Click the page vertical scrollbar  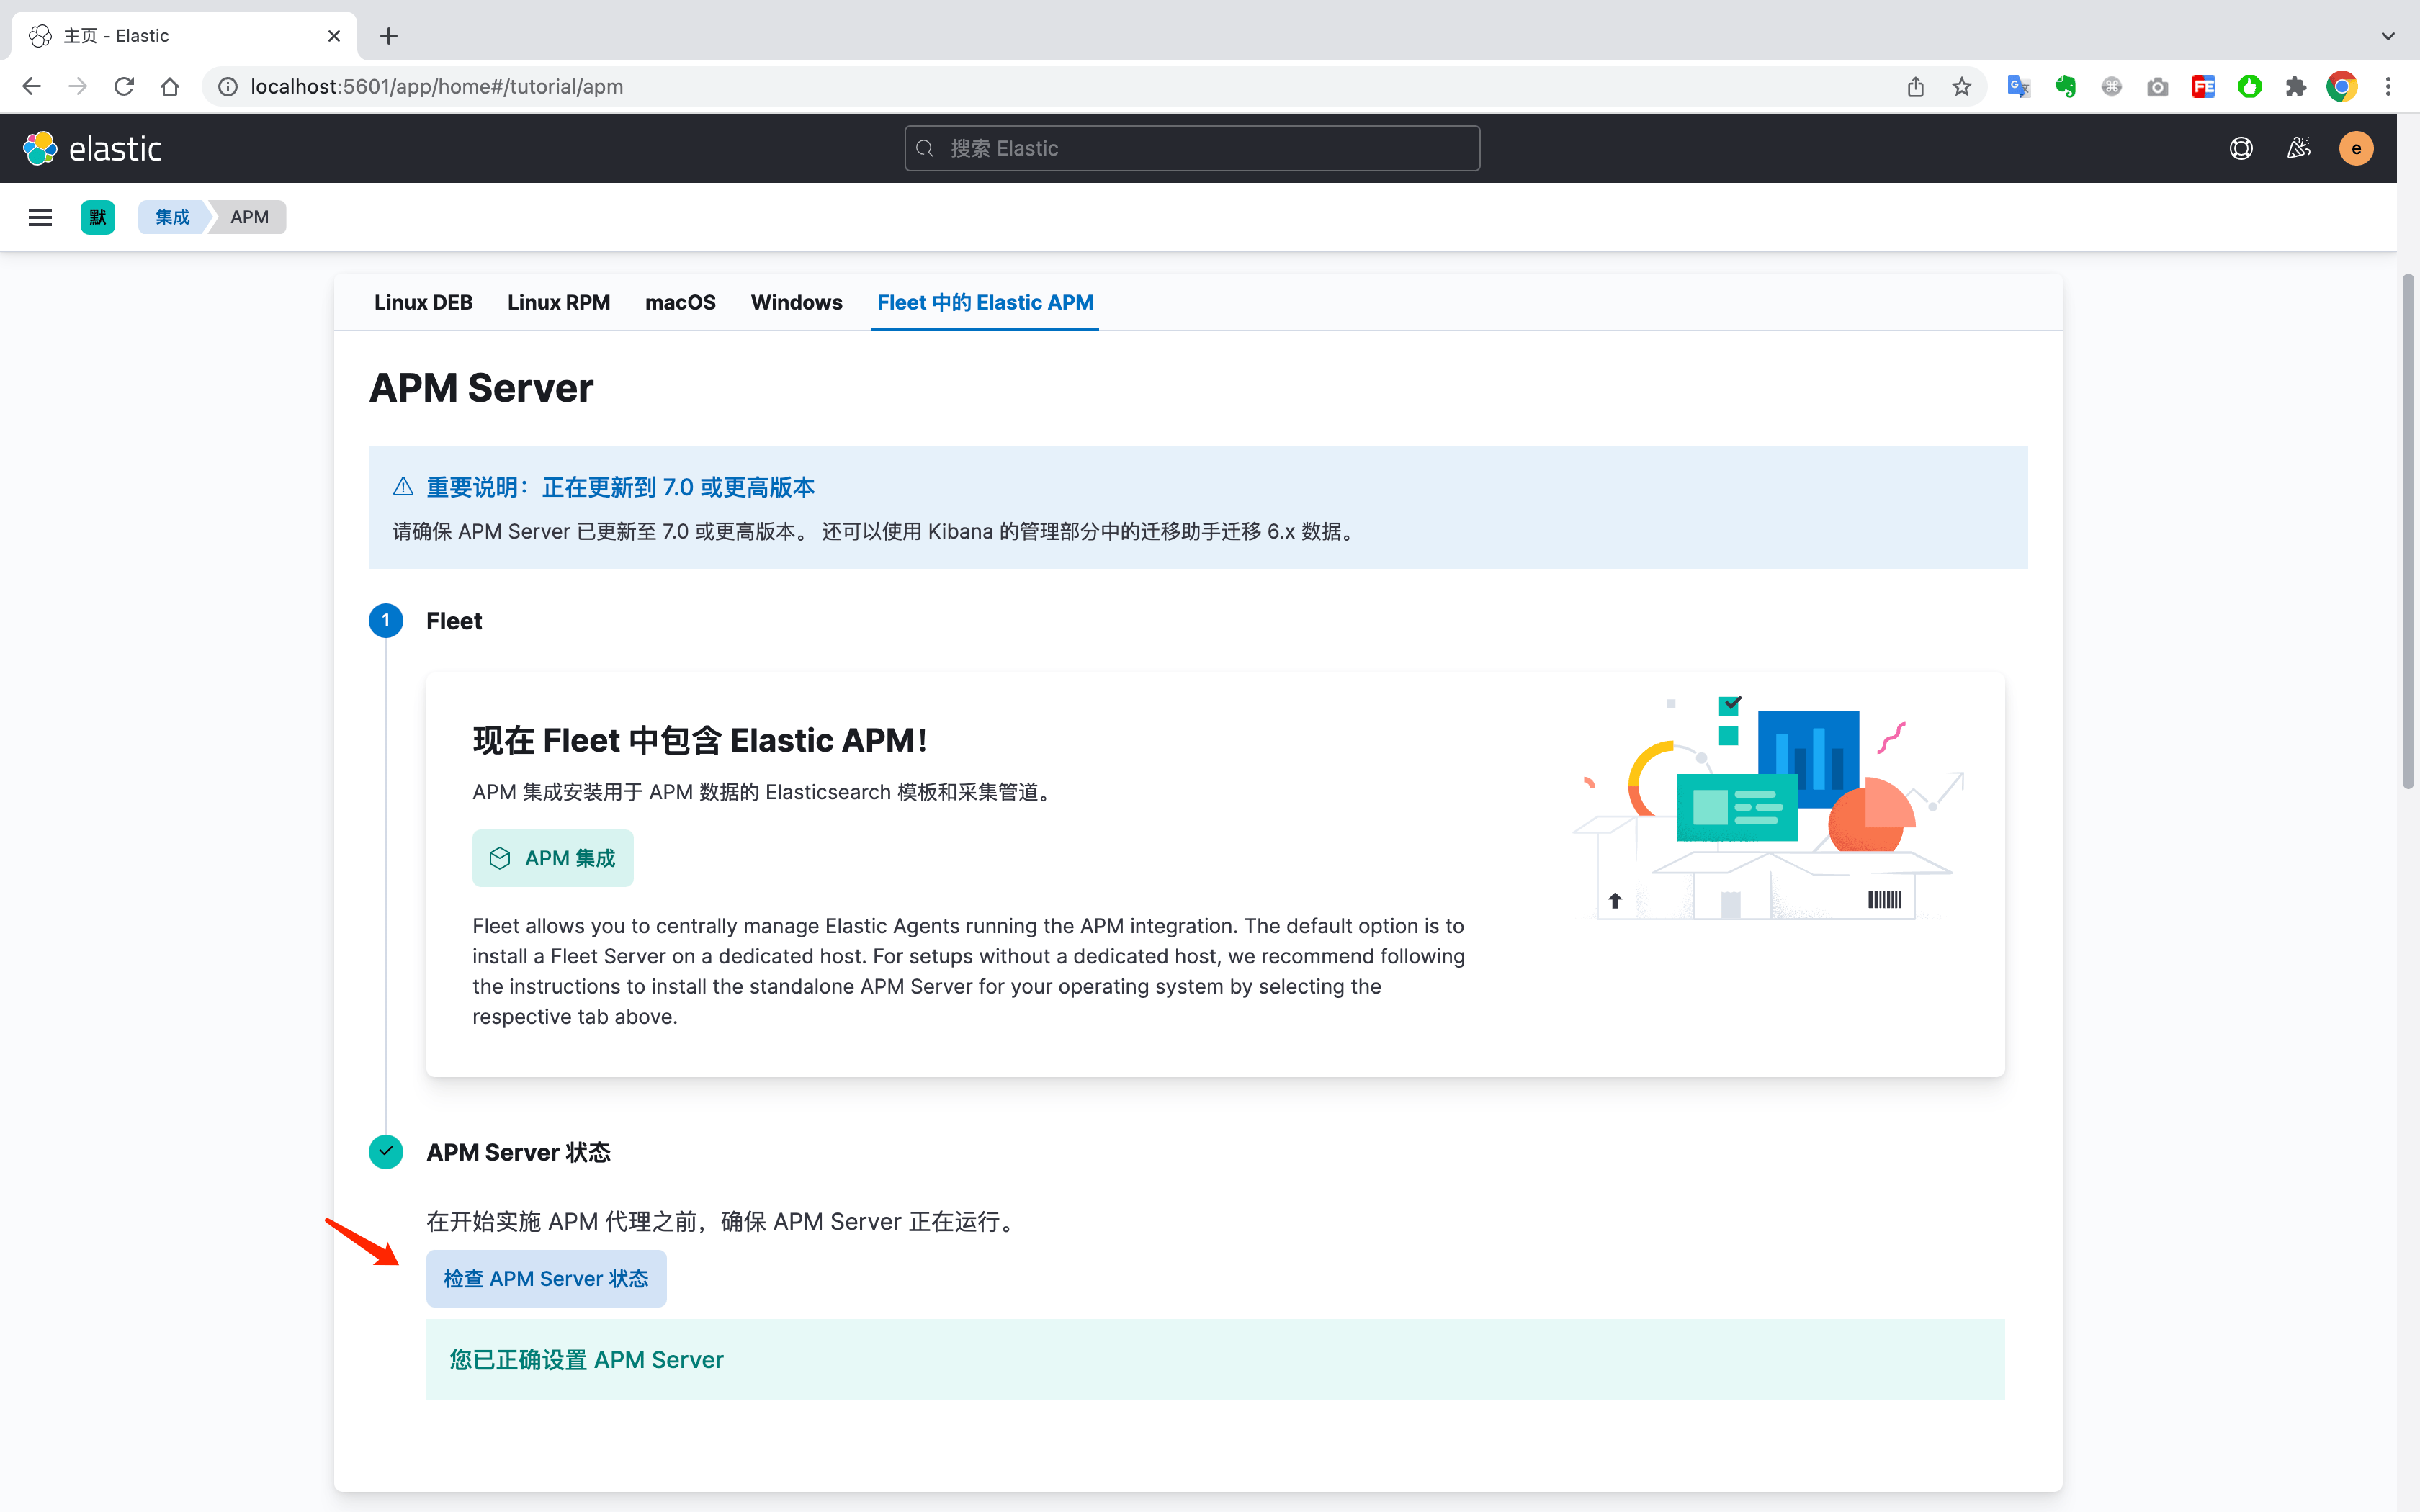[2408, 530]
